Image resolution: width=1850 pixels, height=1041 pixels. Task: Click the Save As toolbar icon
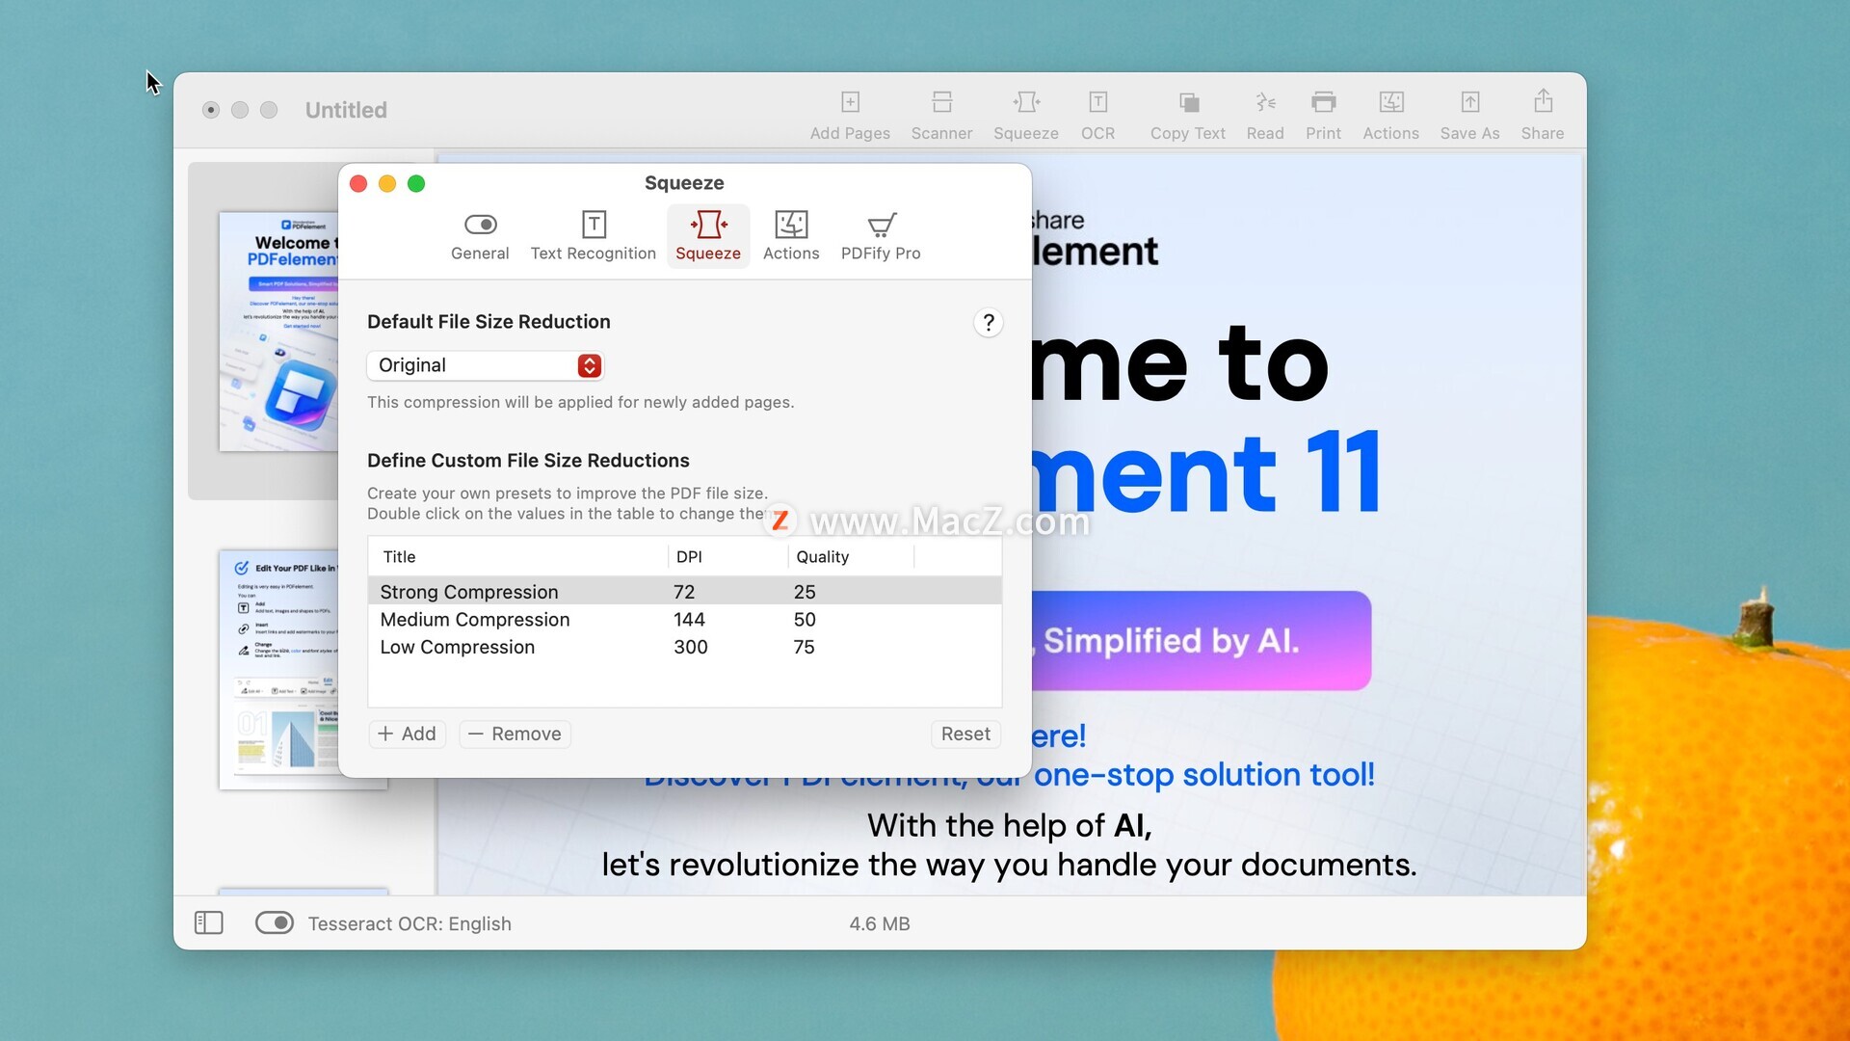tap(1469, 114)
